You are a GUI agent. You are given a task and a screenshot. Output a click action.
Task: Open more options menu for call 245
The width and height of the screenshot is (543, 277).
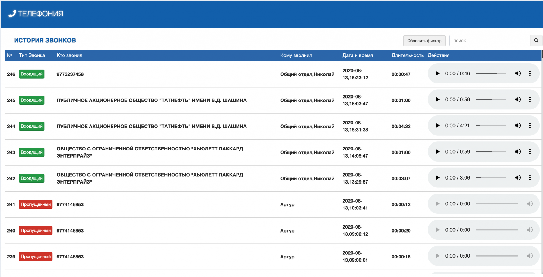click(x=530, y=100)
